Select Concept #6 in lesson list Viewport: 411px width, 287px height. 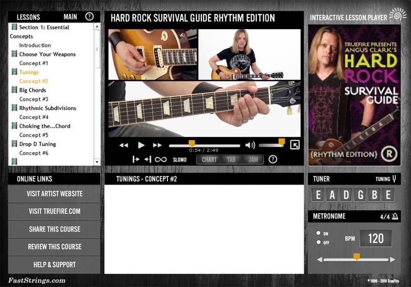[33, 153]
